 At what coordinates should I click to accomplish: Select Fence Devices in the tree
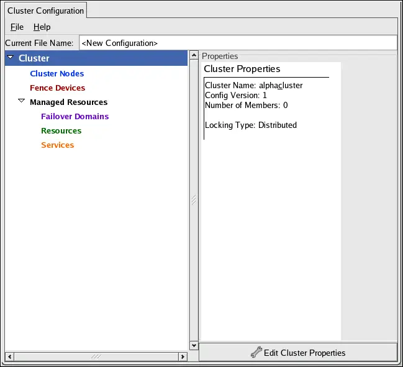click(57, 88)
